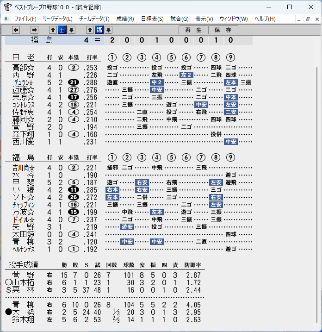
Task: Click the 保存 save button
Action: [223, 30]
